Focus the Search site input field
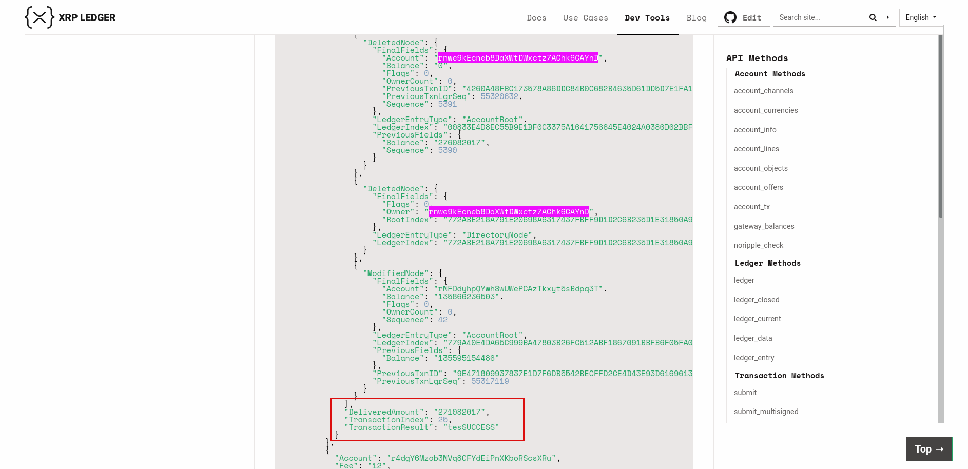This screenshot has height=469, width=968. click(820, 17)
